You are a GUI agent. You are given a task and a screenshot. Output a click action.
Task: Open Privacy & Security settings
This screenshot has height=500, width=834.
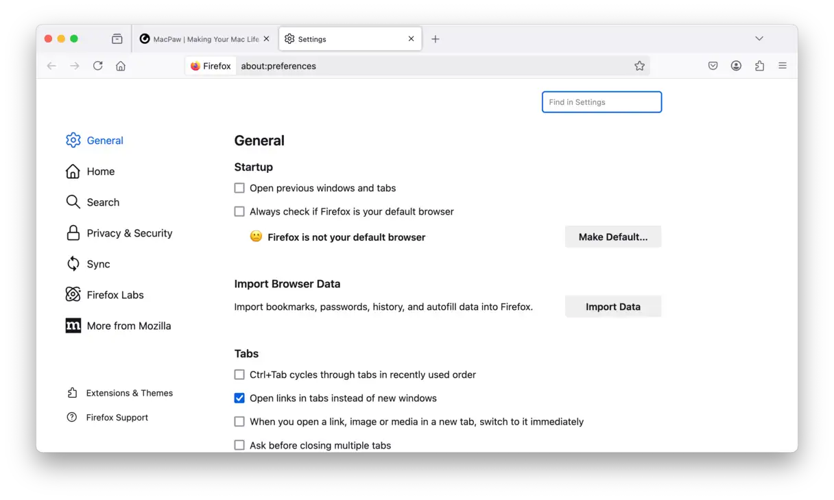(119, 233)
